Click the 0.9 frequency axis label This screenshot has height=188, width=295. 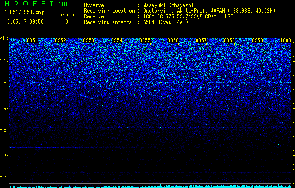coord(4,108)
